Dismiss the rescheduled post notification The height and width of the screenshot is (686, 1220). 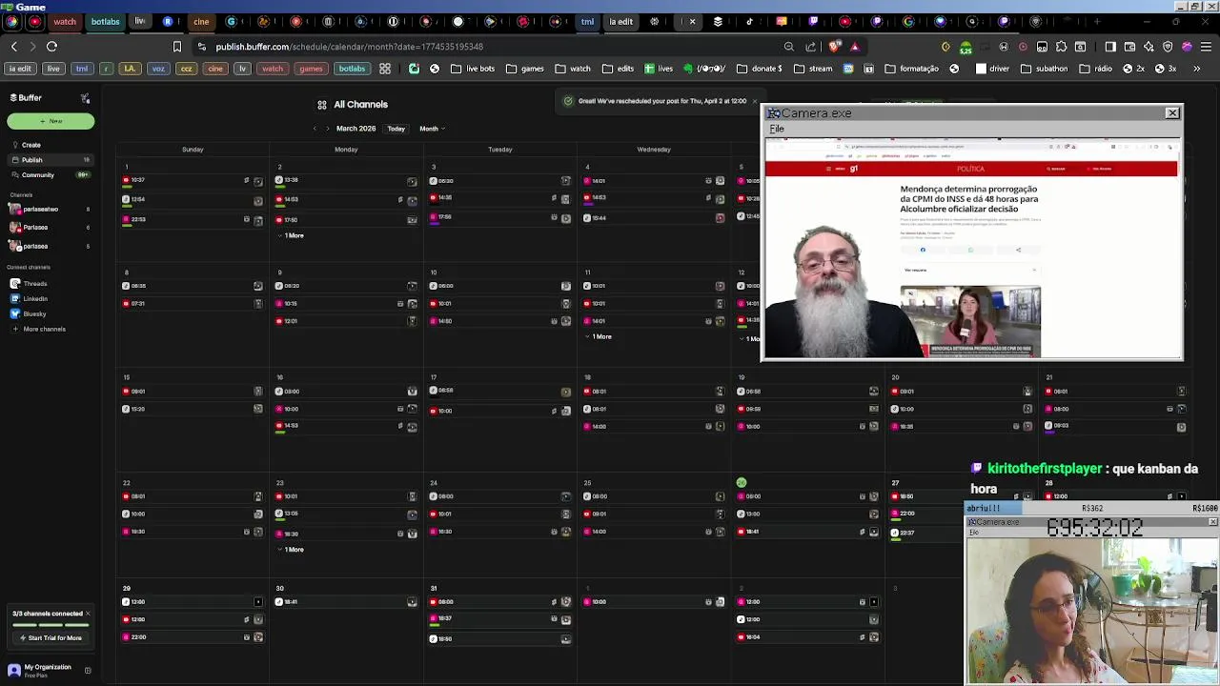click(x=754, y=101)
